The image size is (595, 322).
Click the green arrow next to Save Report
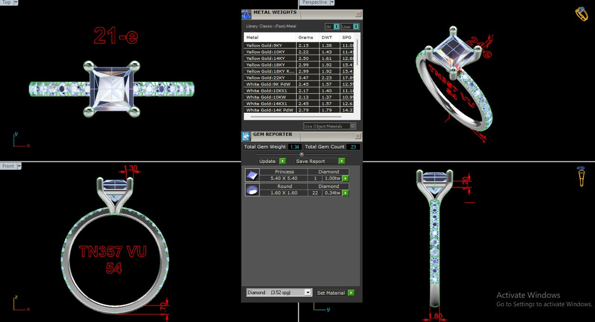342,161
